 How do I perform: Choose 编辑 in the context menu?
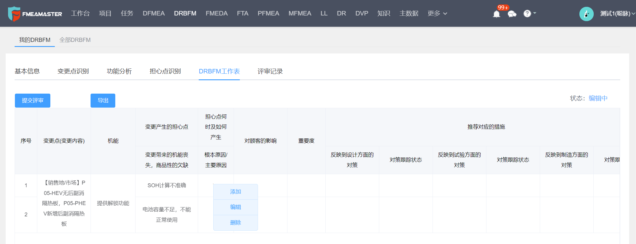(235, 207)
